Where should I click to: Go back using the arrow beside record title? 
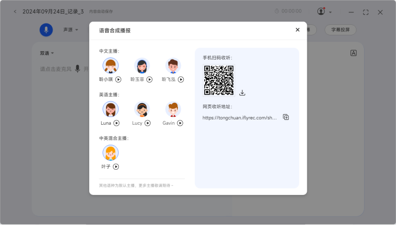(x=15, y=11)
